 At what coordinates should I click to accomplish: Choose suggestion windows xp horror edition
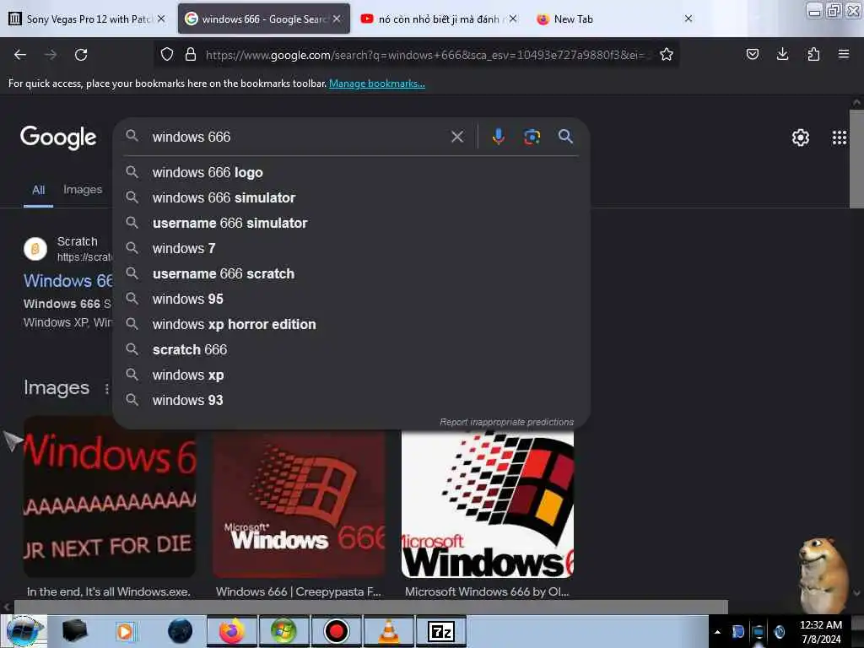[x=352, y=325]
